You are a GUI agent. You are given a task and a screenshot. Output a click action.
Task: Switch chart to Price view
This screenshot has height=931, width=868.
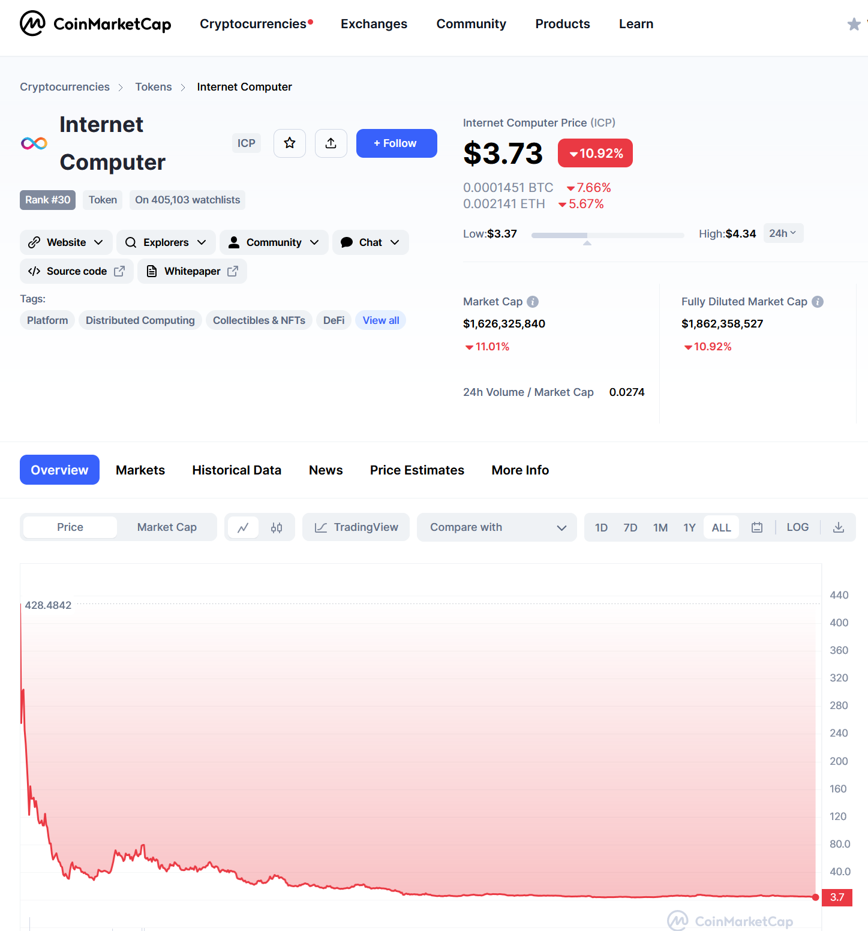(70, 527)
